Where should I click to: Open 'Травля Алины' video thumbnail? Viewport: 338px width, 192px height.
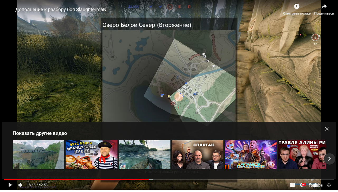[302, 155]
